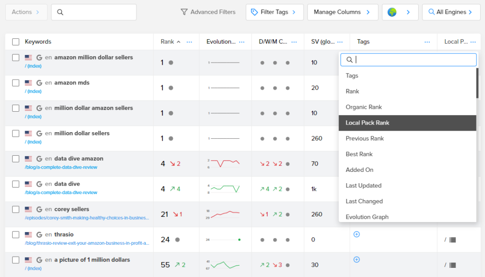Image resolution: width=485 pixels, height=277 pixels.
Task: Click search icon inside column dropdown field
Action: (349, 60)
